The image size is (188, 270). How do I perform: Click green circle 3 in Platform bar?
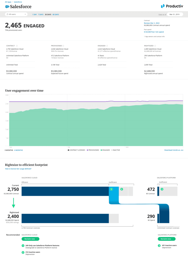point(162,189)
